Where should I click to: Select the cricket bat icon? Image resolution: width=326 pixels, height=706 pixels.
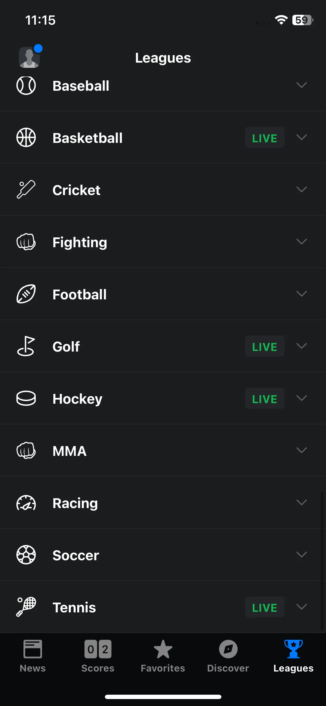click(26, 190)
